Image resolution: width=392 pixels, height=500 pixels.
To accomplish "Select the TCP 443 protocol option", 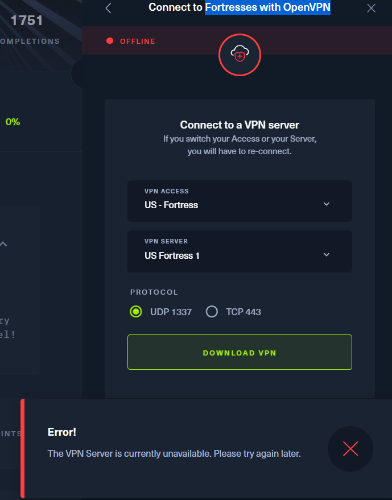I will coord(212,312).
